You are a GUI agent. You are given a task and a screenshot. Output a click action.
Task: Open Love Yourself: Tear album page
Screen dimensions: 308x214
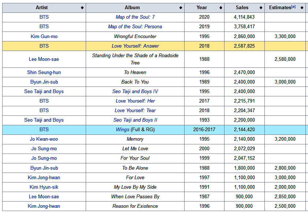coord(135,111)
